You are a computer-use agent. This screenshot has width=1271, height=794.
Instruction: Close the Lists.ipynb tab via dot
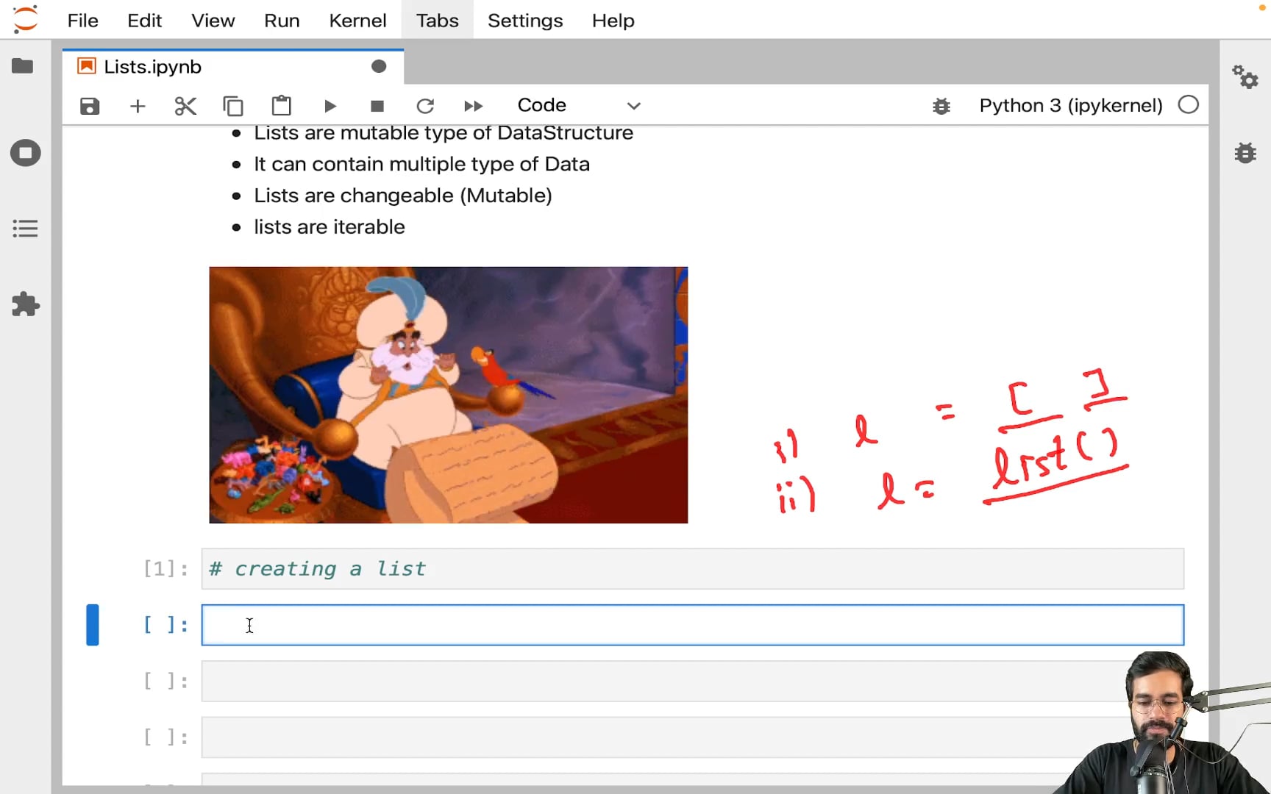coord(379,67)
